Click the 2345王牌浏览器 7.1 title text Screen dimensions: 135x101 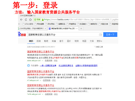click(x=28, y=16)
